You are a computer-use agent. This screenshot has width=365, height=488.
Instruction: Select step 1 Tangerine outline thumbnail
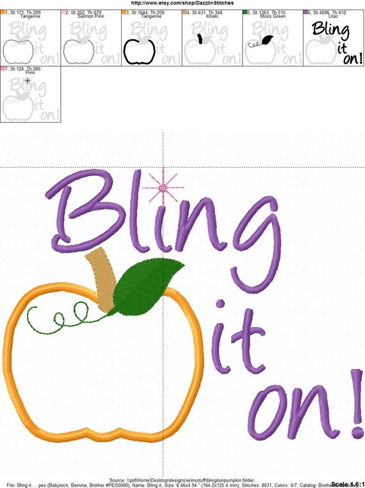[x=30, y=38]
